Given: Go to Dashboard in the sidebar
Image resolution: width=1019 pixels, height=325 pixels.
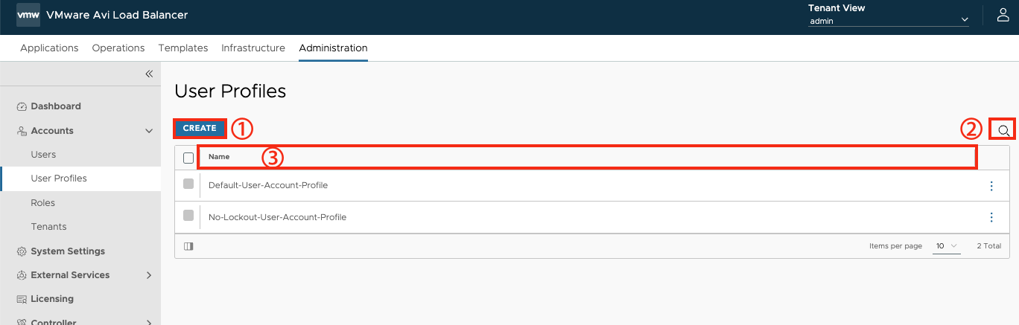Looking at the screenshot, I should click(x=56, y=106).
